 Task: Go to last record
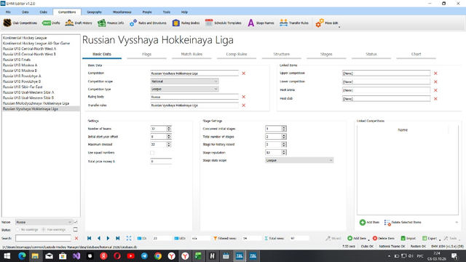coord(118,238)
